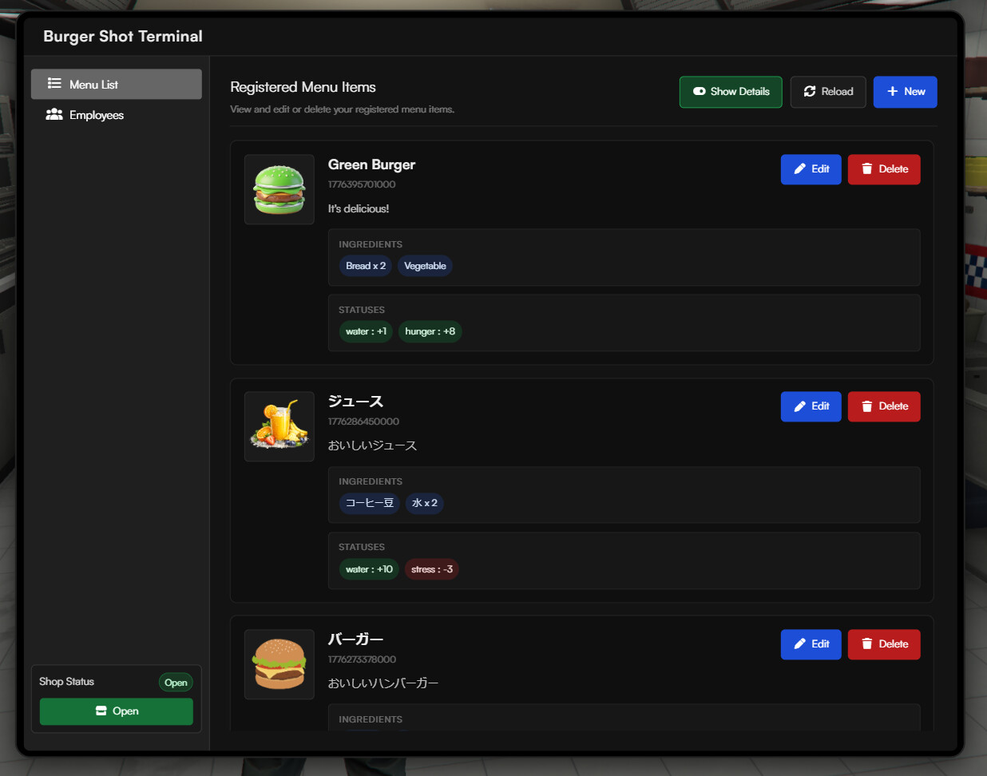
Task: Click the Bread x 2 ingredient tag
Action: (x=366, y=266)
